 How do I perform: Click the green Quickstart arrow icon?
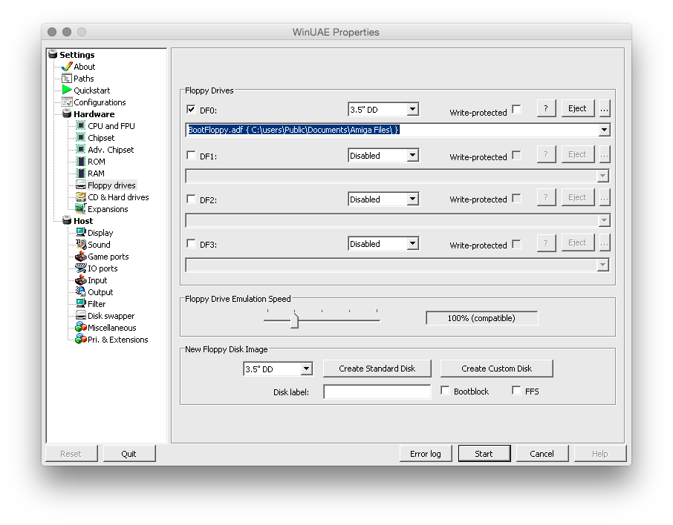tap(67, 90)
